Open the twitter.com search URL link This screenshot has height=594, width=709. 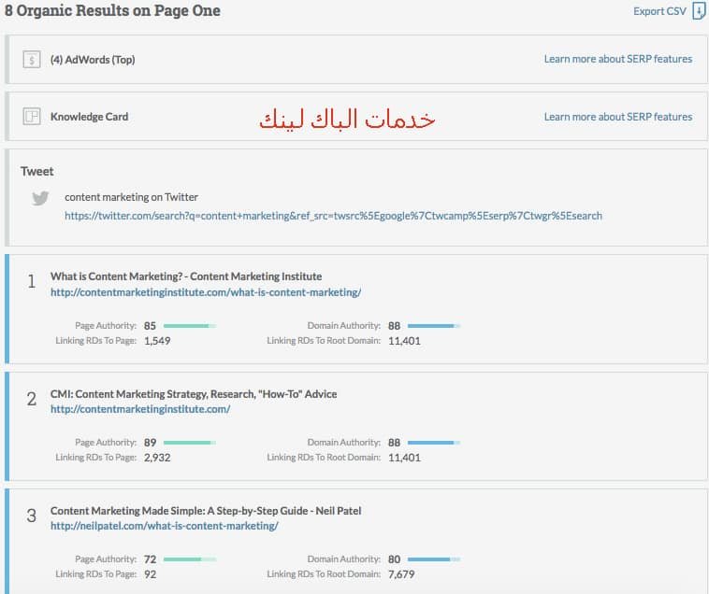(333, 216)
